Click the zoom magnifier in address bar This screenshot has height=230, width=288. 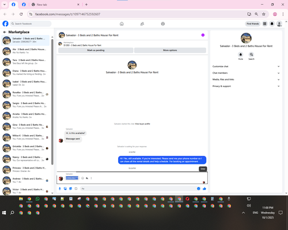256,14
